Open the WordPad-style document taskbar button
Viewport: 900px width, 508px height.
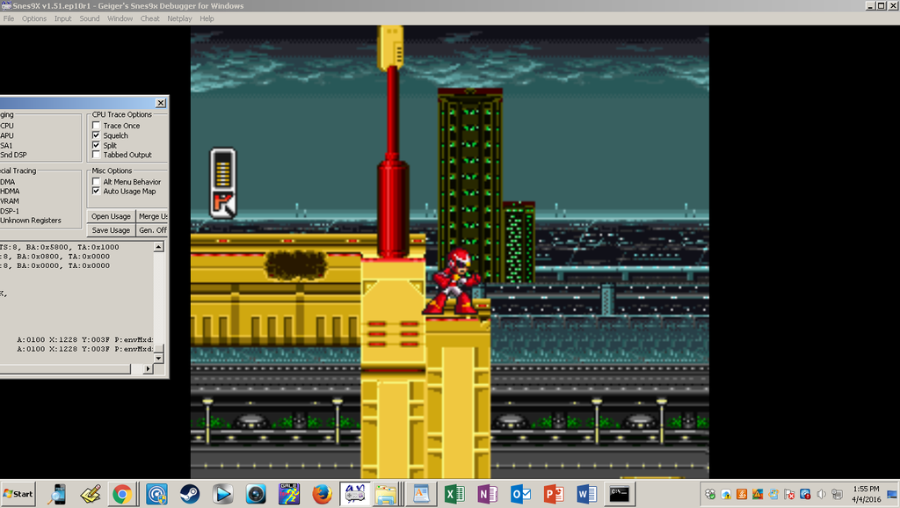point(421,494)
